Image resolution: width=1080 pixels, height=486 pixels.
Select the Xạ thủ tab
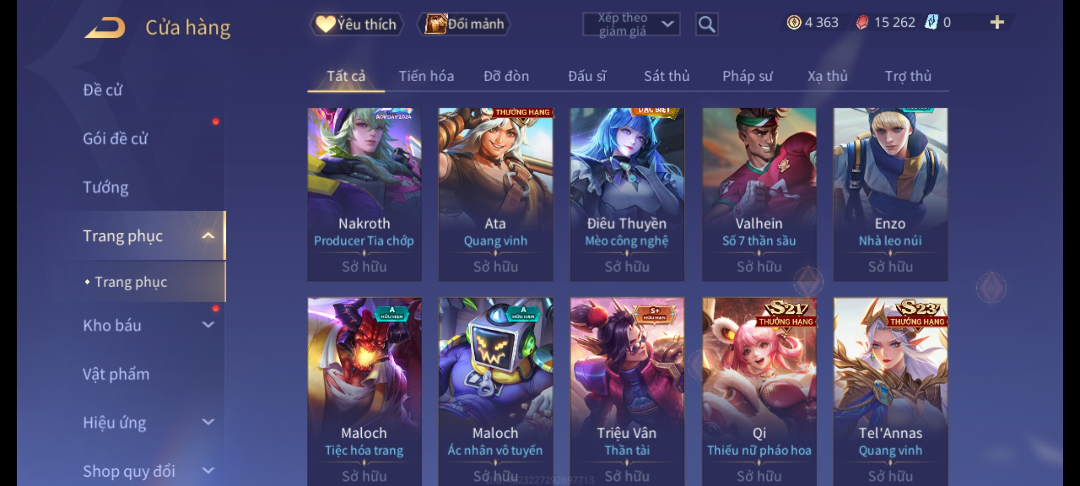pos(827,76)
